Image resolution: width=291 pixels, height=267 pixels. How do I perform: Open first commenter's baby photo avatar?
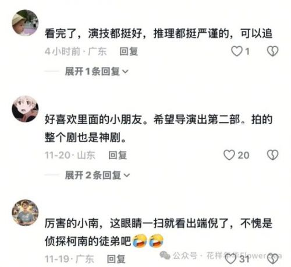tap(25, 23)
